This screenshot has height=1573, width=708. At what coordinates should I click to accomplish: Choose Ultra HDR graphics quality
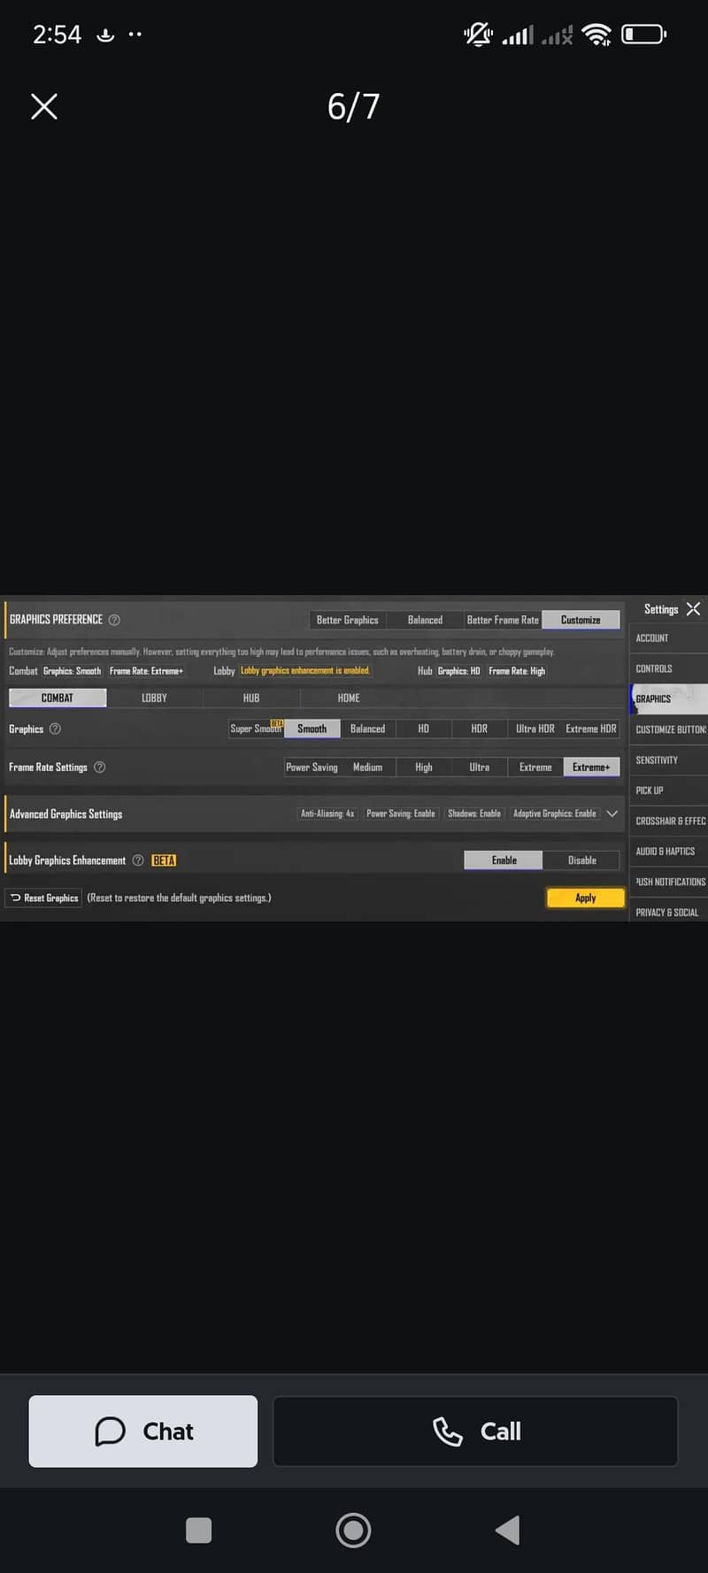tap(535, 729)
